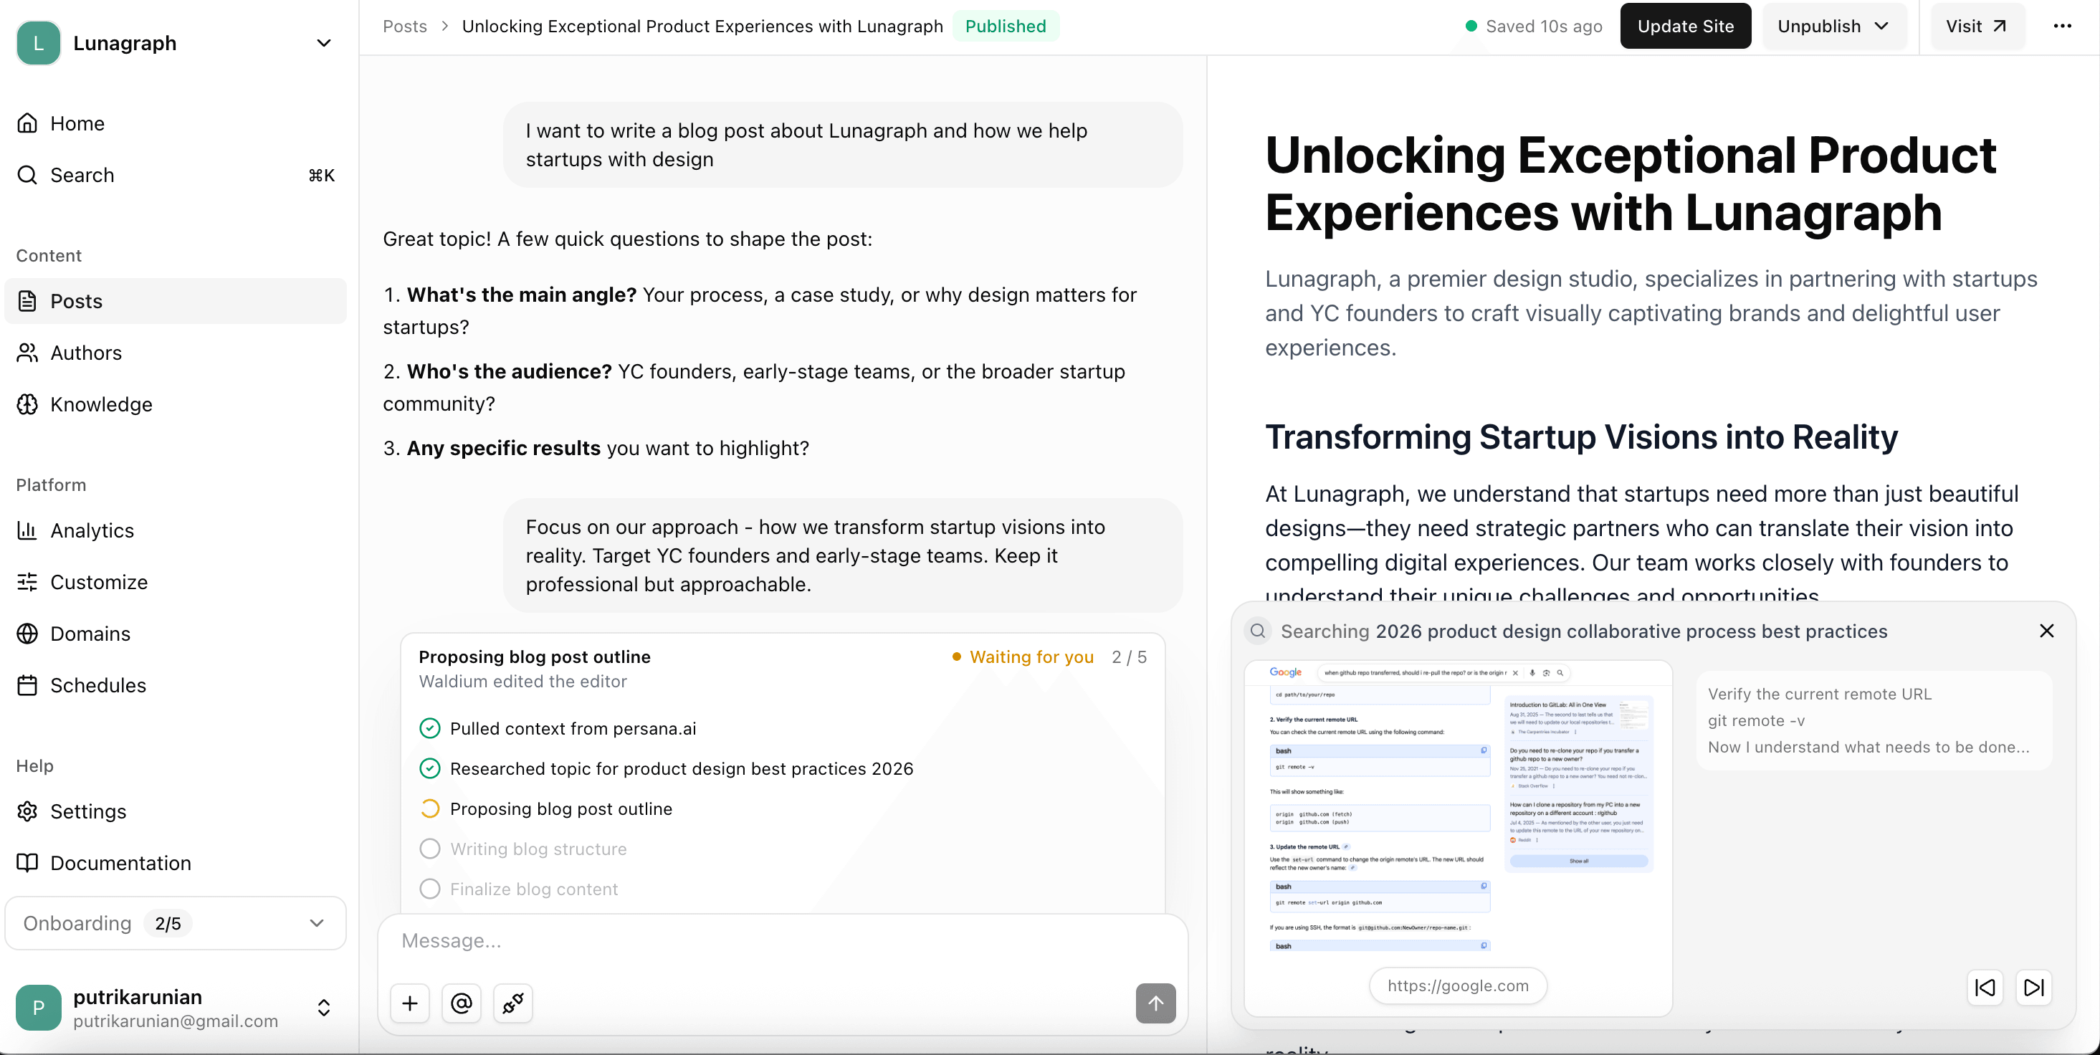The image size is (2100, 1055).
Task: Open the Posts section icon in sidebar
Action: pos(27,301)
